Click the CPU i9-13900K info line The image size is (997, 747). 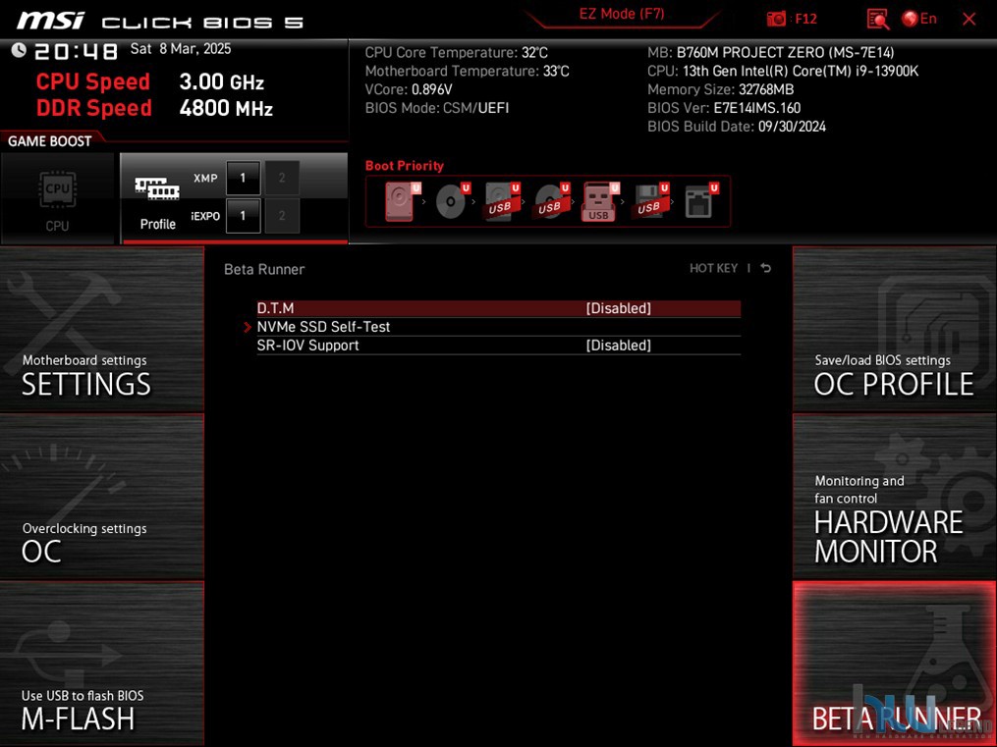click(x=783, y=71)
